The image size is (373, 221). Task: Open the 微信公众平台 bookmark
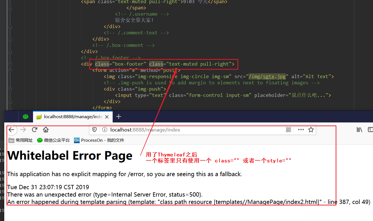(x=53, y=140)
